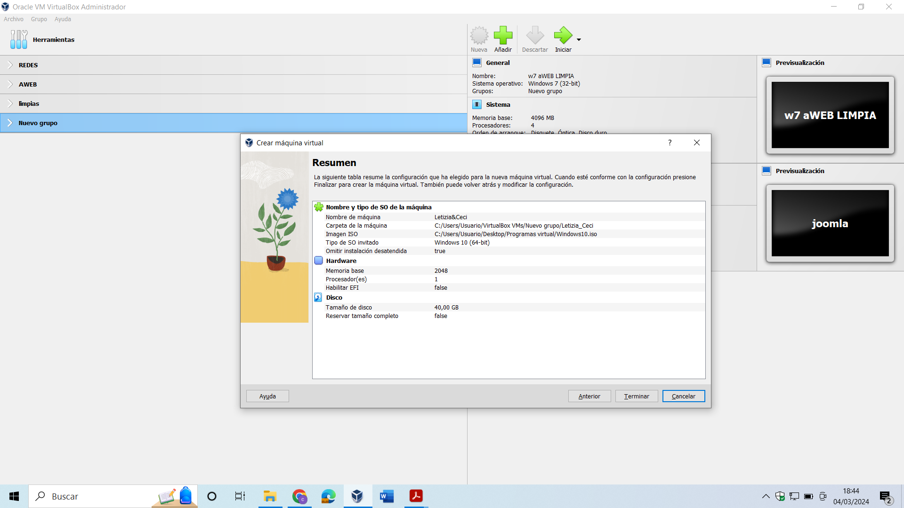The image size is (904, 508).
Task: Click the Añadir green plus icon
Action: [503, 36]
